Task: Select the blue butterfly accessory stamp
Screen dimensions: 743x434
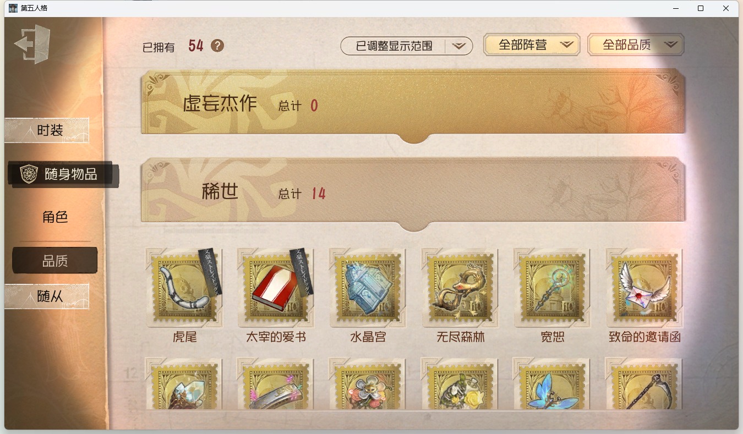Action: point(552,383)
